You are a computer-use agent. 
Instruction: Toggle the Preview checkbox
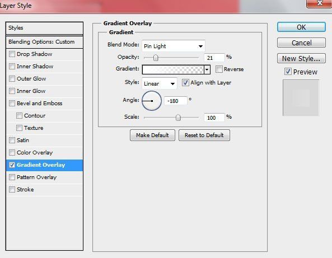click(x=288, y=72)
